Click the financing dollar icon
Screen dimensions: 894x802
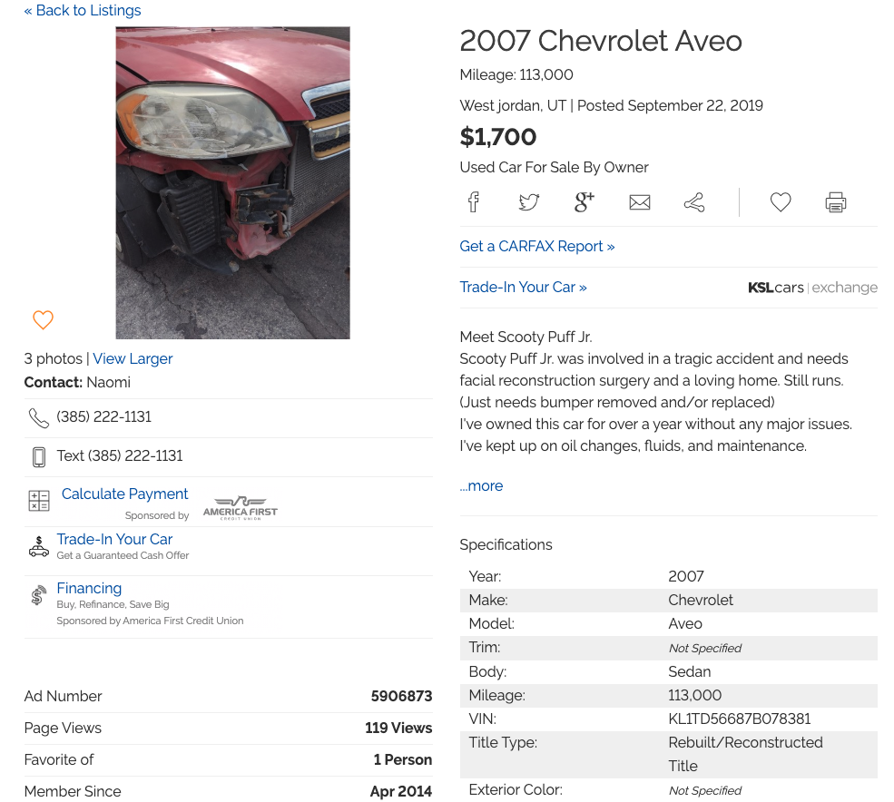click(38, 595)
